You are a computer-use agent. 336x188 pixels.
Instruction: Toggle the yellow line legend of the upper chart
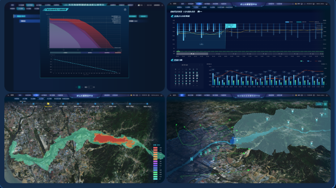pos(311,22)
